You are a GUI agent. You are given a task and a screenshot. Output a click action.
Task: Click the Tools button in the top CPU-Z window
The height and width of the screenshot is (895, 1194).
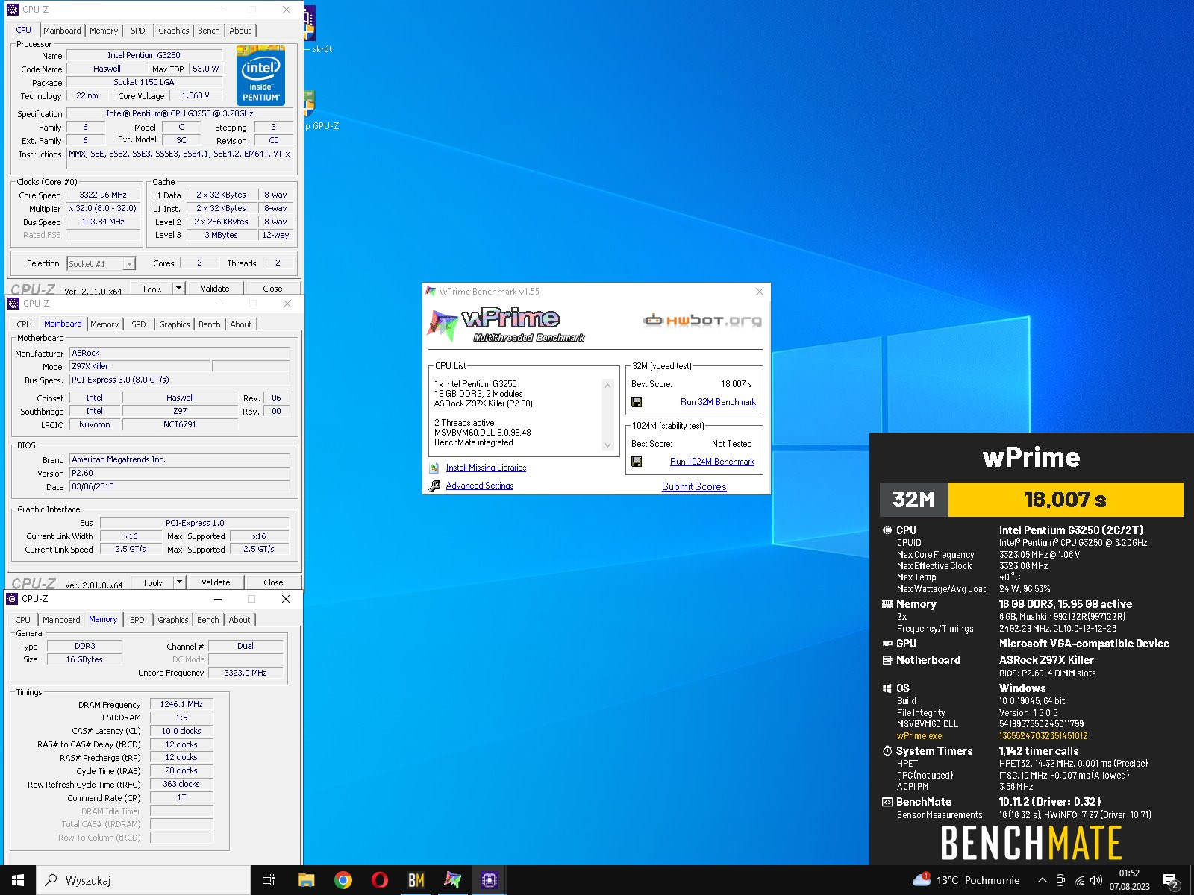151,289
